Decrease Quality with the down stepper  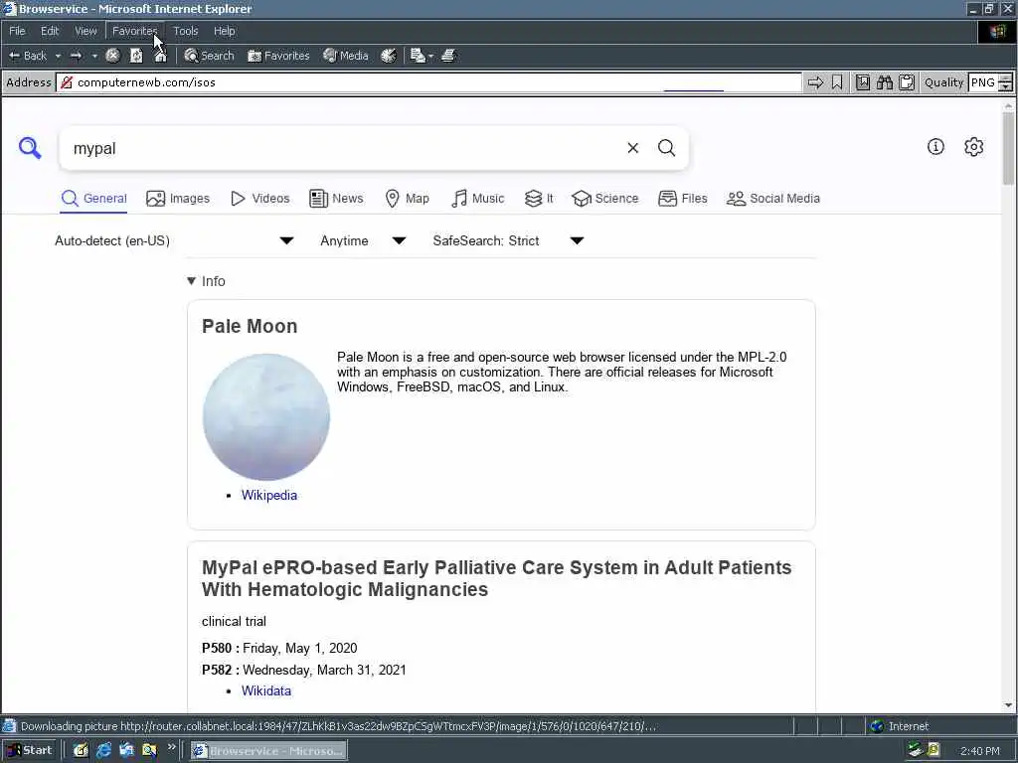[1006, 87]
